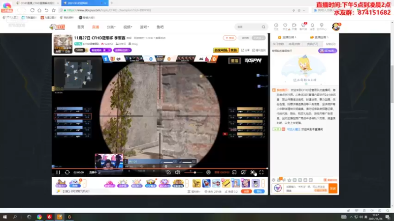Open fan badge selector beside chat input
Viewport: 394px width, 221px height.
coord(278,188)
